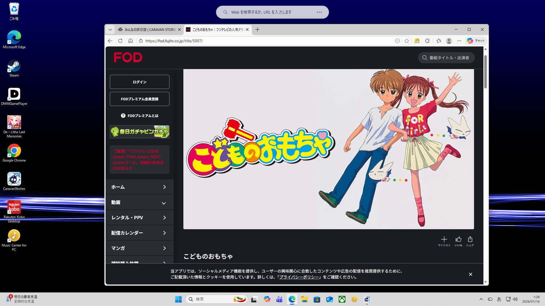Open the プライバシーポリシー link
Screen dimensions: 545x306
coord(299,277)
